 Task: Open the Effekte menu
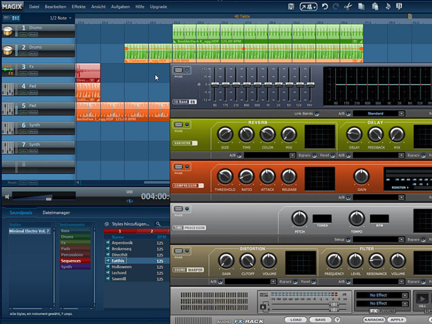tap(78, 6)
